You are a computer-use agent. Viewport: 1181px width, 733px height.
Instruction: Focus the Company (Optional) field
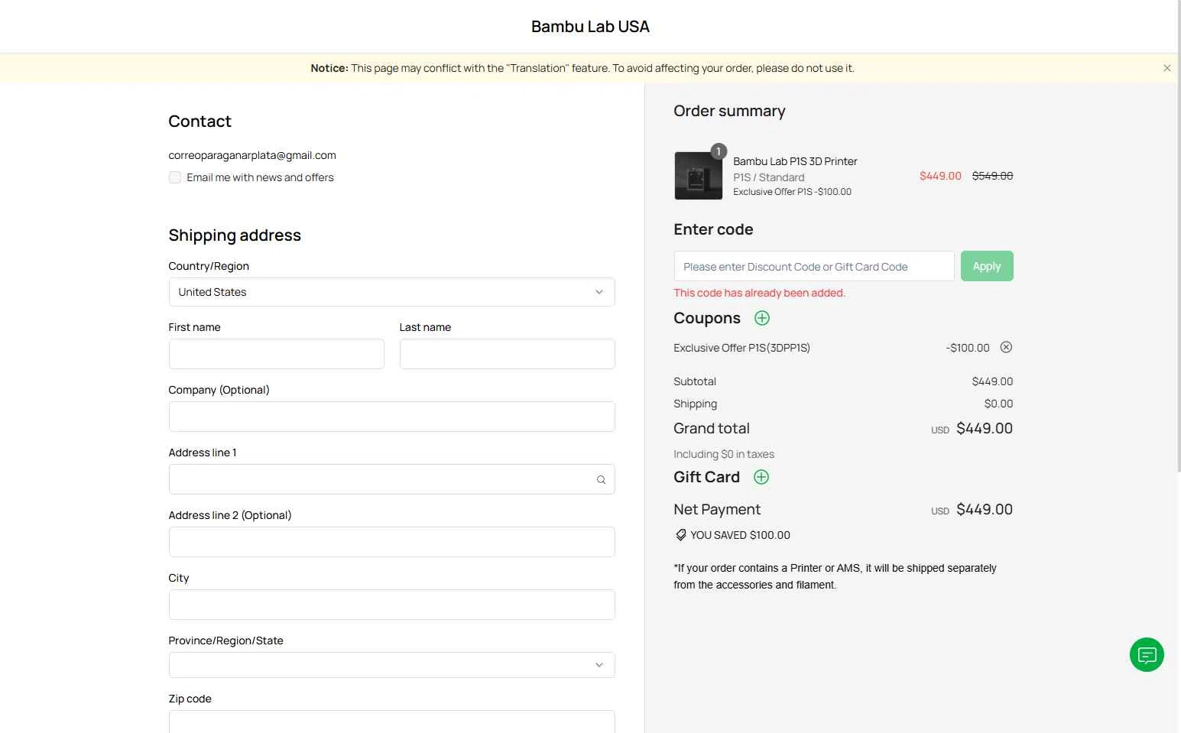[391, 417]
